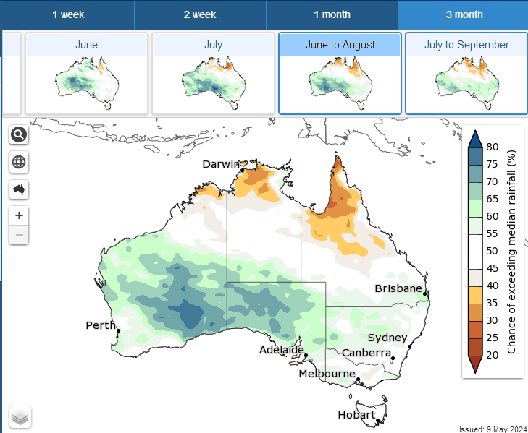Click the orange 35% legend swatch
This screenshot has height=433, width=528.
click(475, 296)
